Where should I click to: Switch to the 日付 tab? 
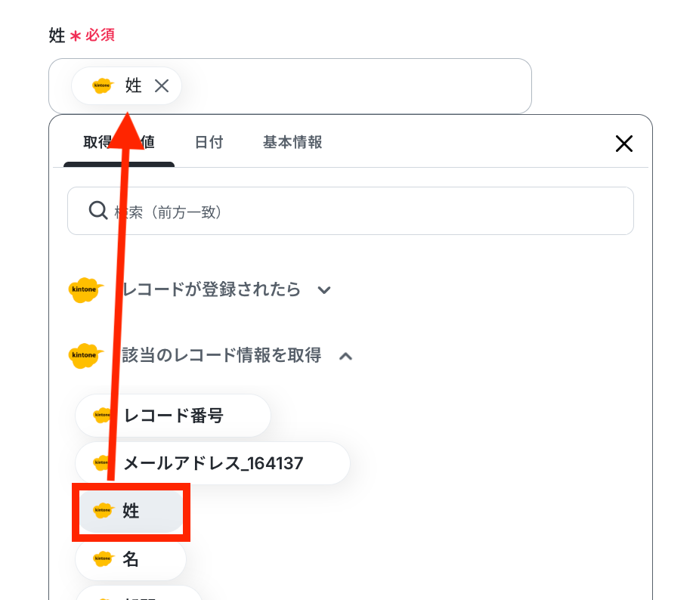(x=209, y=142)
